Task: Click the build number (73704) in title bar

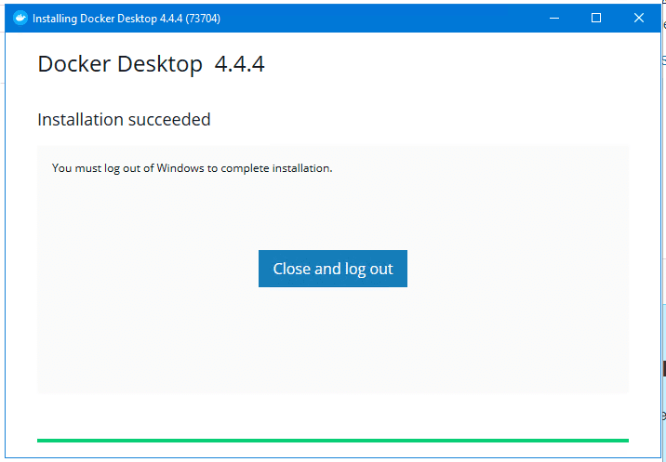Action: coord(203,19)
